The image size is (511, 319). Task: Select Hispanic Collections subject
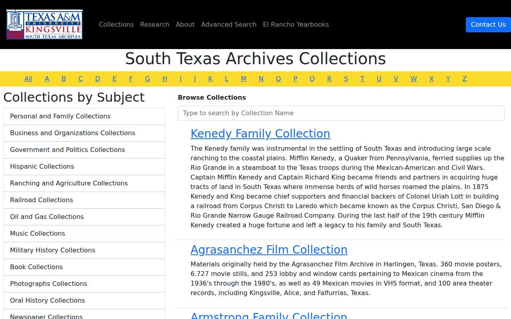click(84, 167)
